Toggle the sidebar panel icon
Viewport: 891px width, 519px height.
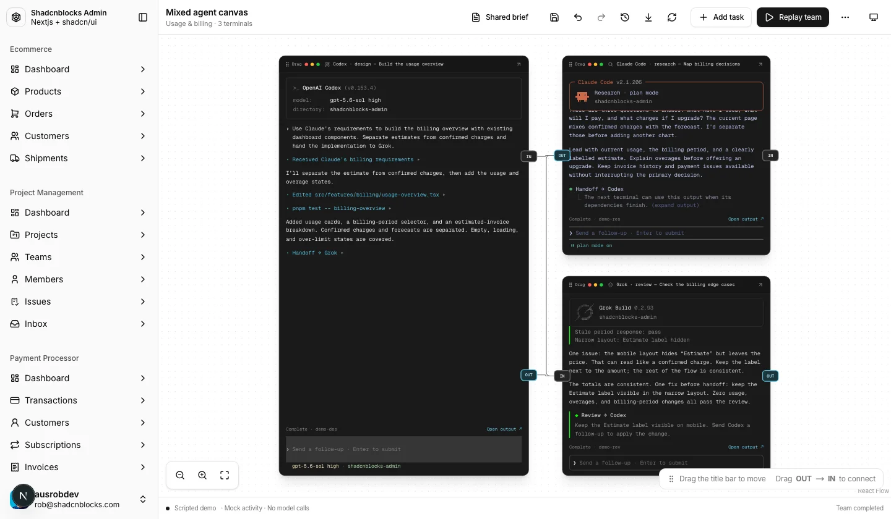point(143,17)
